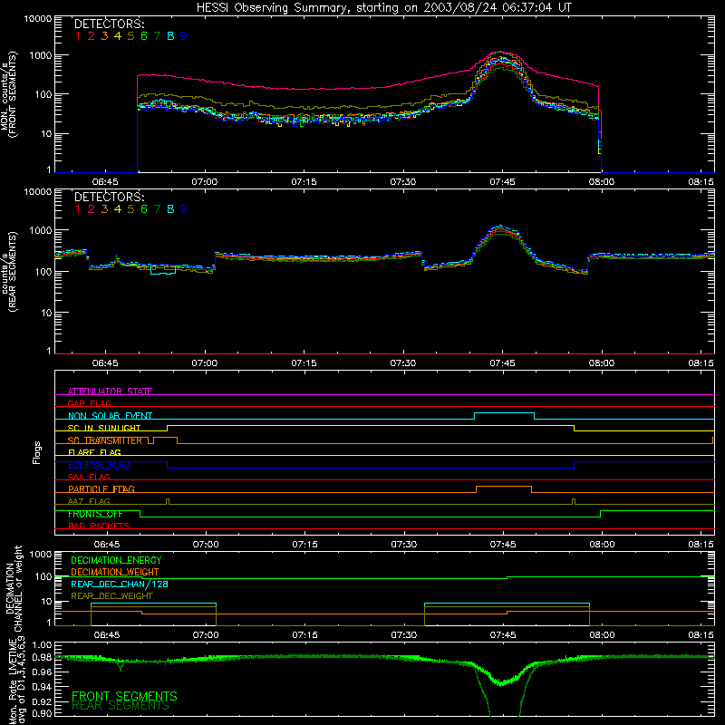Click the REAR_DEC_CHAN/128 legend entry

click(x=120, y=584)
